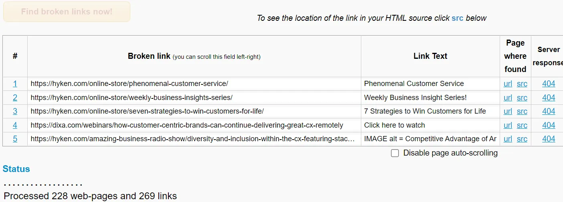Select the dixa.com webinars broken link field

[194, 125]
